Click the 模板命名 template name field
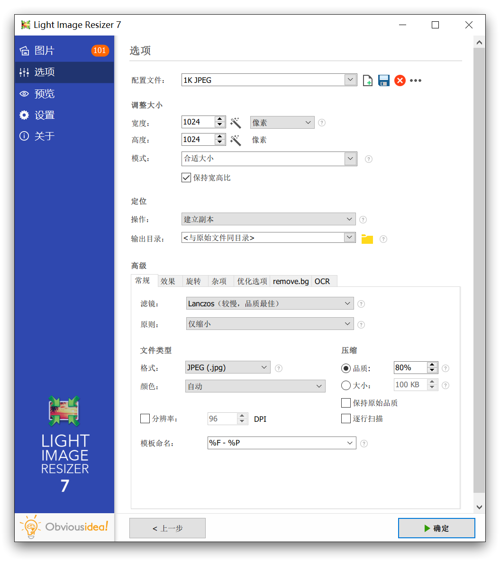500x561 pixels. click(276, 443)
